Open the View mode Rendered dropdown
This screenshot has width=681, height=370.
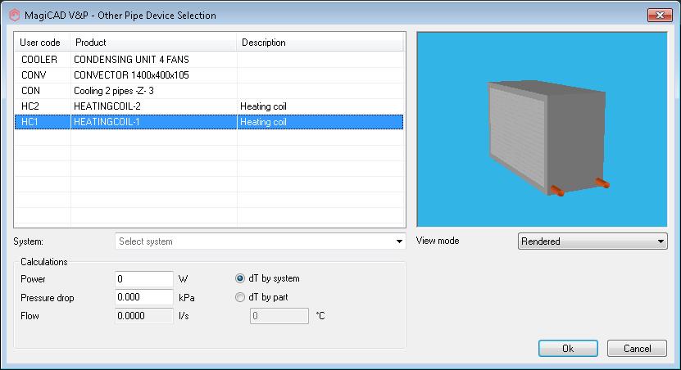point(592,241)
